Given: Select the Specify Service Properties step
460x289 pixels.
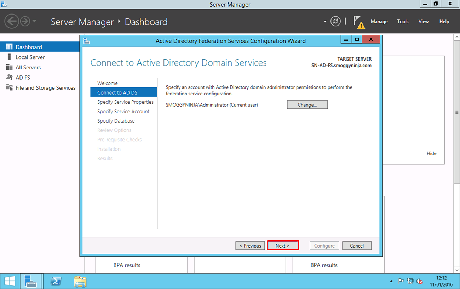Looking at the screenshot, I should 125,102.
